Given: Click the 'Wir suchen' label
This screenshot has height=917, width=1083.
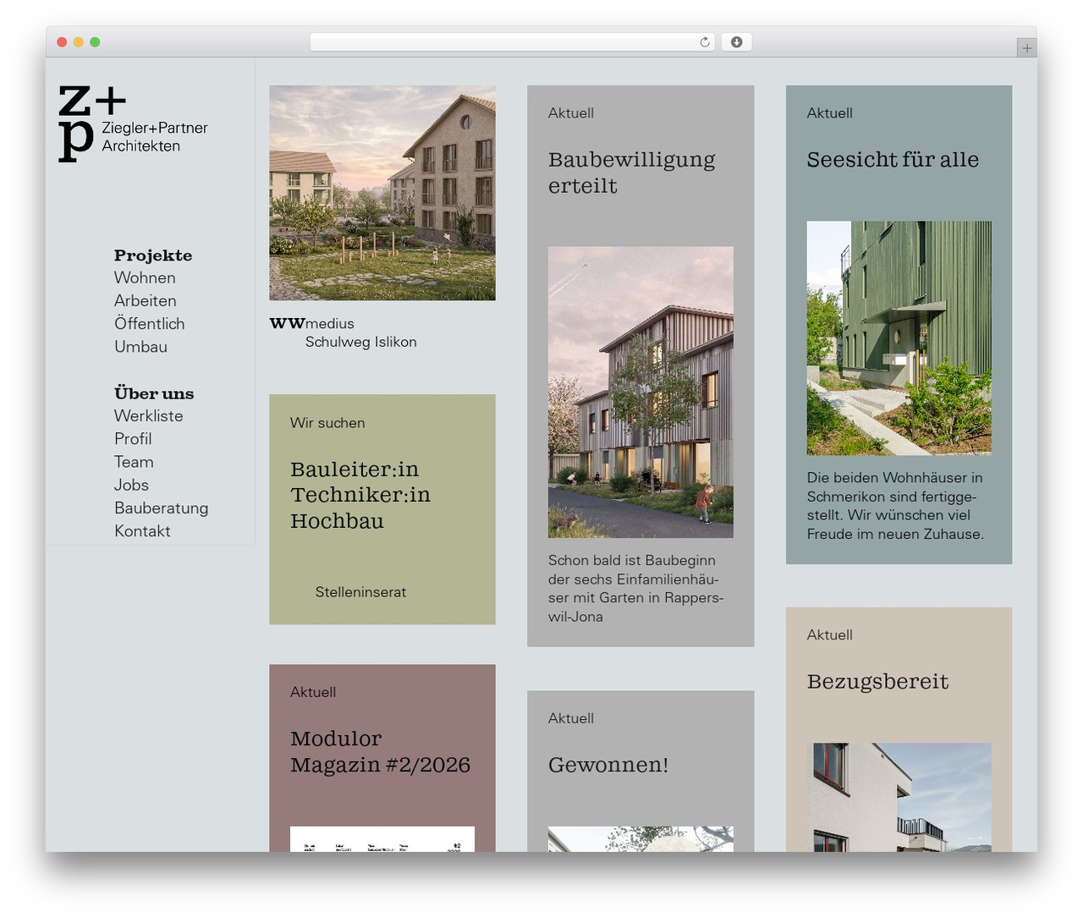Looking at the screenshot, I should pos(327,423).
